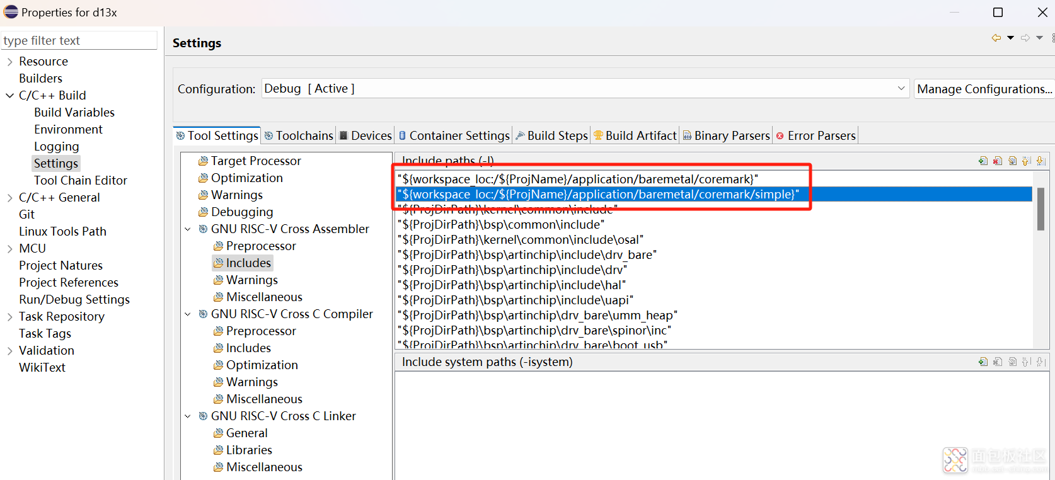This screenshot has width=1055, height=480.
Task: Open Environment settings page
Action: (x=68, y=129)
